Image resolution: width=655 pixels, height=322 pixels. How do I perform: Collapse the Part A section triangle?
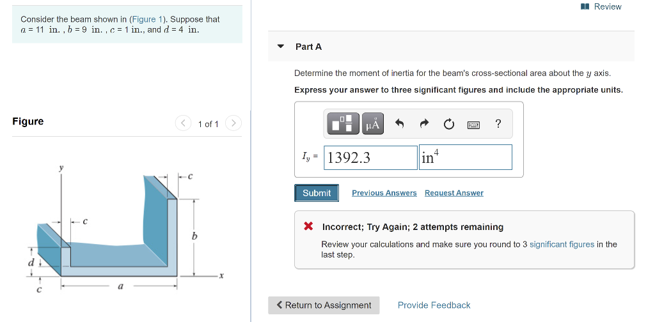coord(281,46)
